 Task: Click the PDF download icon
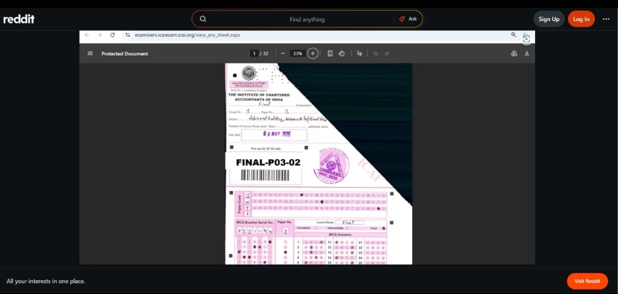pos(527,54)
